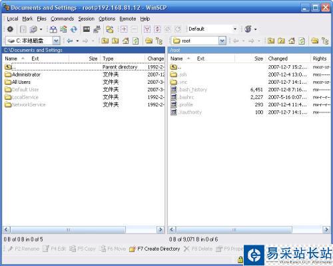Go to parent directory in remote panel

click(271, 41)
